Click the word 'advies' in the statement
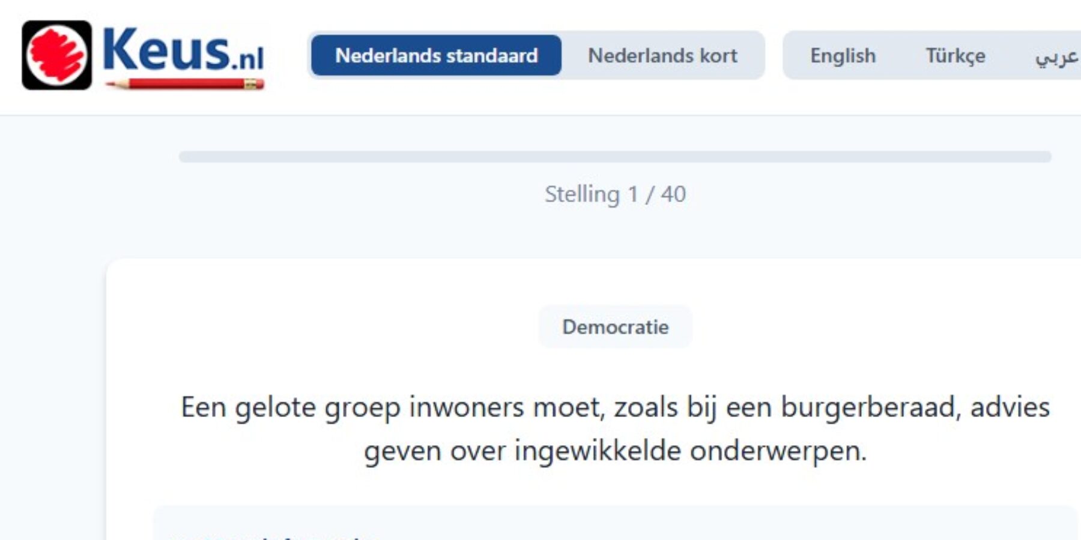Screen dimensions: 1081x540 (x=1010, y=407)
